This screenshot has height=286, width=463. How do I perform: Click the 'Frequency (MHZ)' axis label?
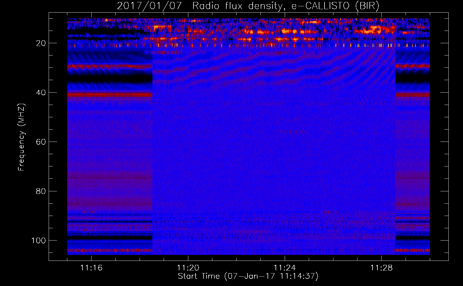click(x=21, y=137)
